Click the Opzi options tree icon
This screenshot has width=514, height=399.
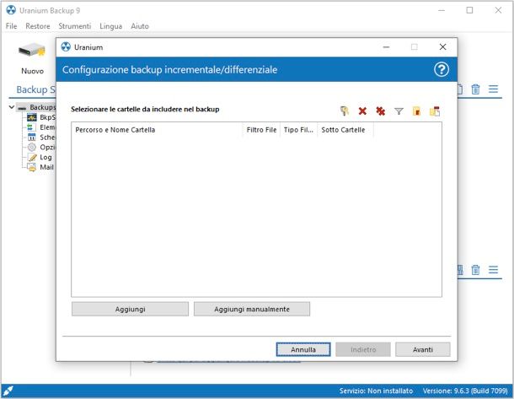tap(32, 147)
